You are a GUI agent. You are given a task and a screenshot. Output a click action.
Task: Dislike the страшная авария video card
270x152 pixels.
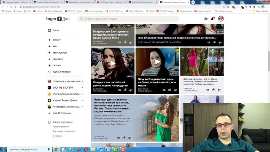point(220,42)
